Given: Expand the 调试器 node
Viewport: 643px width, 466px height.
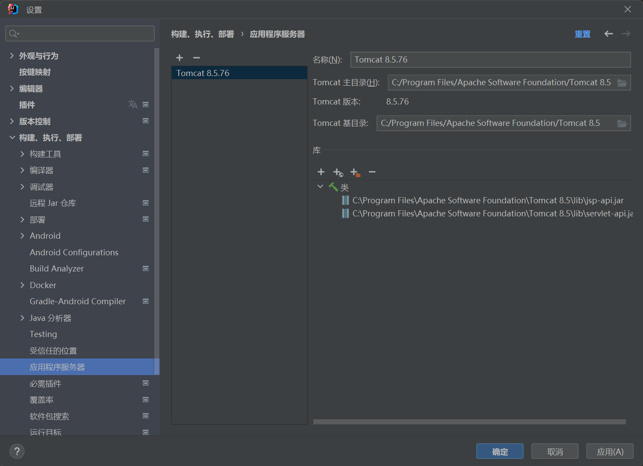Looking at the screenshot, I should 22,187.
